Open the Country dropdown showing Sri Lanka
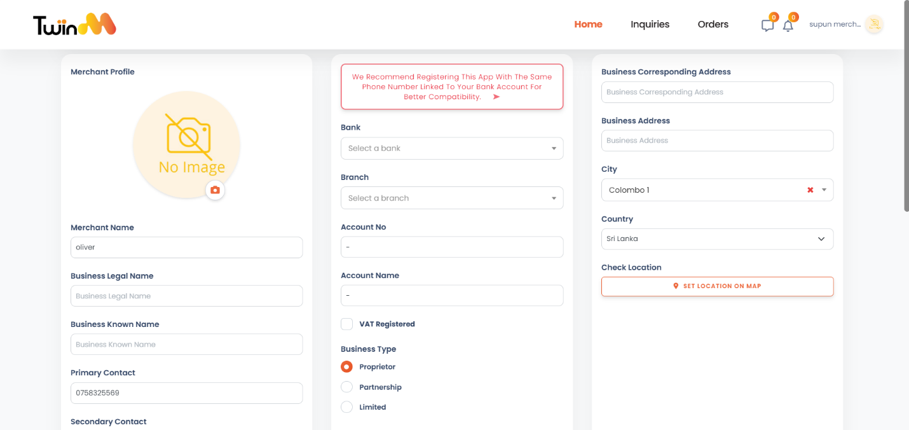Screen dimensions: 909x430 click(717, 239)
